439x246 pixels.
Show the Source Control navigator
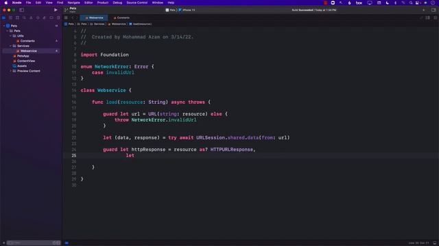click(11, 18)
